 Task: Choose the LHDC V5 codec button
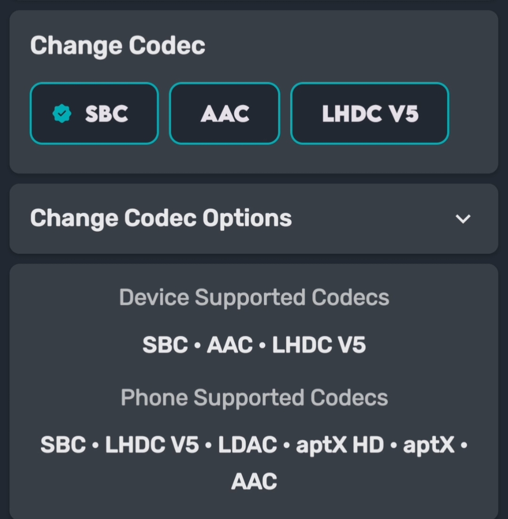(370, 113)
